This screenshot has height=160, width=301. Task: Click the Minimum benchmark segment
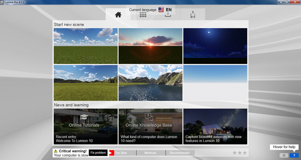tap(151, 153)
